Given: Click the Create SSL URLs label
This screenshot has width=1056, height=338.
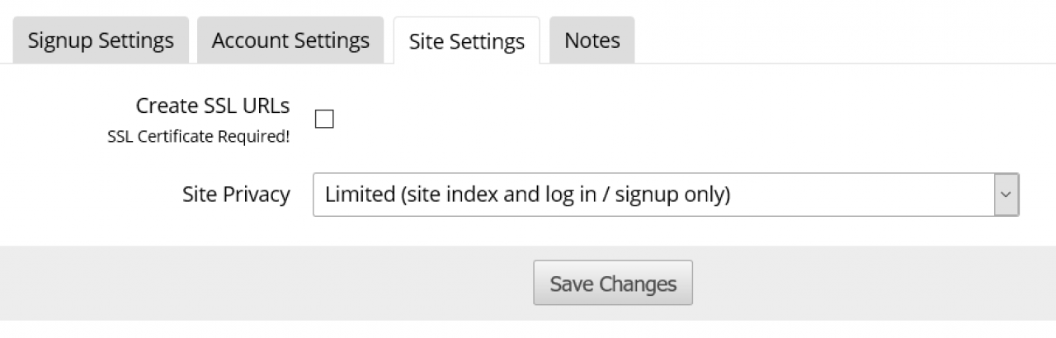Looking at the screenshot, I should coord(213,106).
